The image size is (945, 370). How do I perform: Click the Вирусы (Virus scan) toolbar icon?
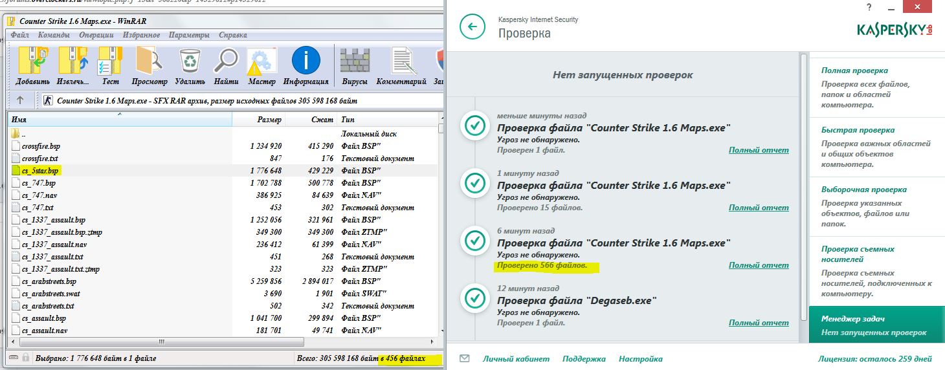(x=355, y=61)
